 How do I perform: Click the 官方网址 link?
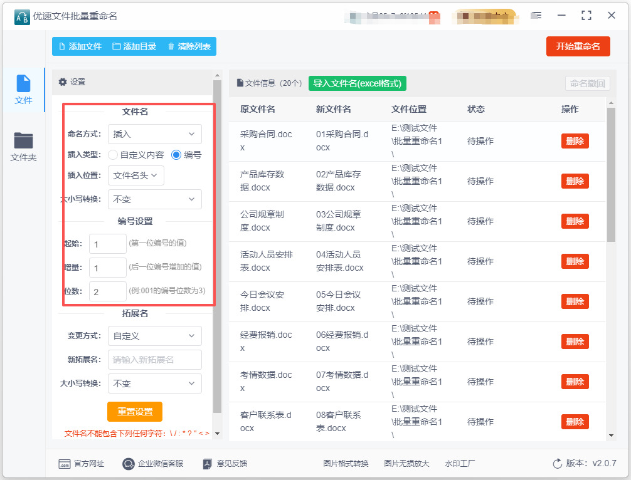click(x=82, y=464)
